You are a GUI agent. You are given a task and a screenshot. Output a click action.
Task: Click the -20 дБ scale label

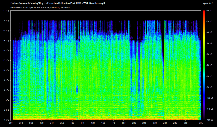click(x=209, y=10)
